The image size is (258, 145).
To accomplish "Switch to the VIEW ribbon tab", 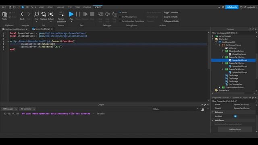I will [77, 7].
